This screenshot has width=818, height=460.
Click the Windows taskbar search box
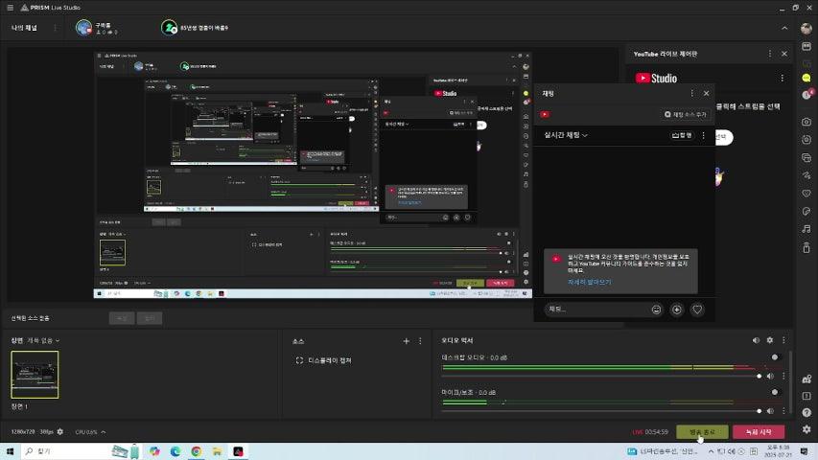(81, 451)
